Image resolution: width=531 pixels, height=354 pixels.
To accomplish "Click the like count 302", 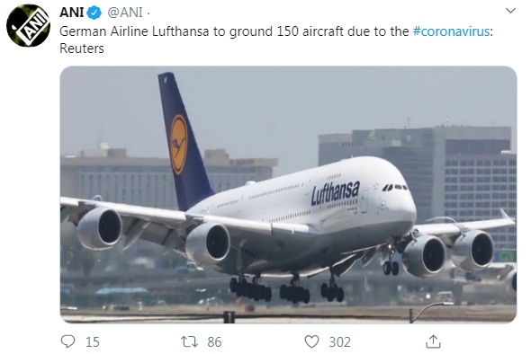I will [339, 342].
